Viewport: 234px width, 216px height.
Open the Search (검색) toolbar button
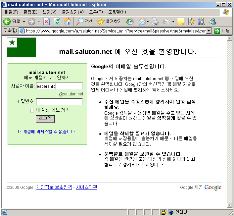84,22
